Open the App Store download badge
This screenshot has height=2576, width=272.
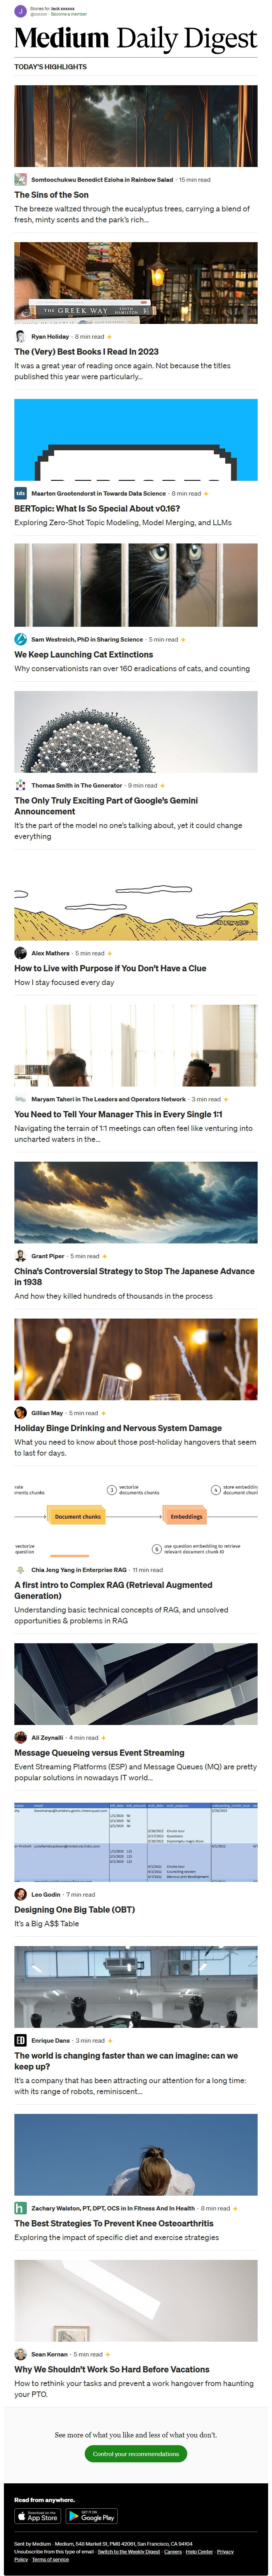click(x=38, y=2517)
